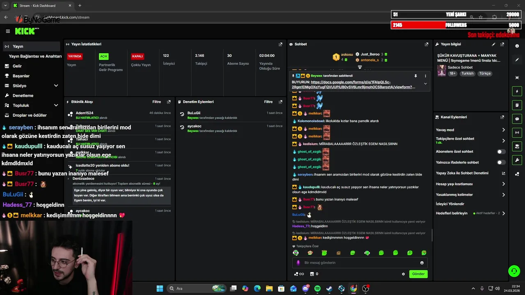The height and width of the screenshot is (295, 525).
Task: Click the focus frame icon in right sidebar
Action: pos(517,77)
